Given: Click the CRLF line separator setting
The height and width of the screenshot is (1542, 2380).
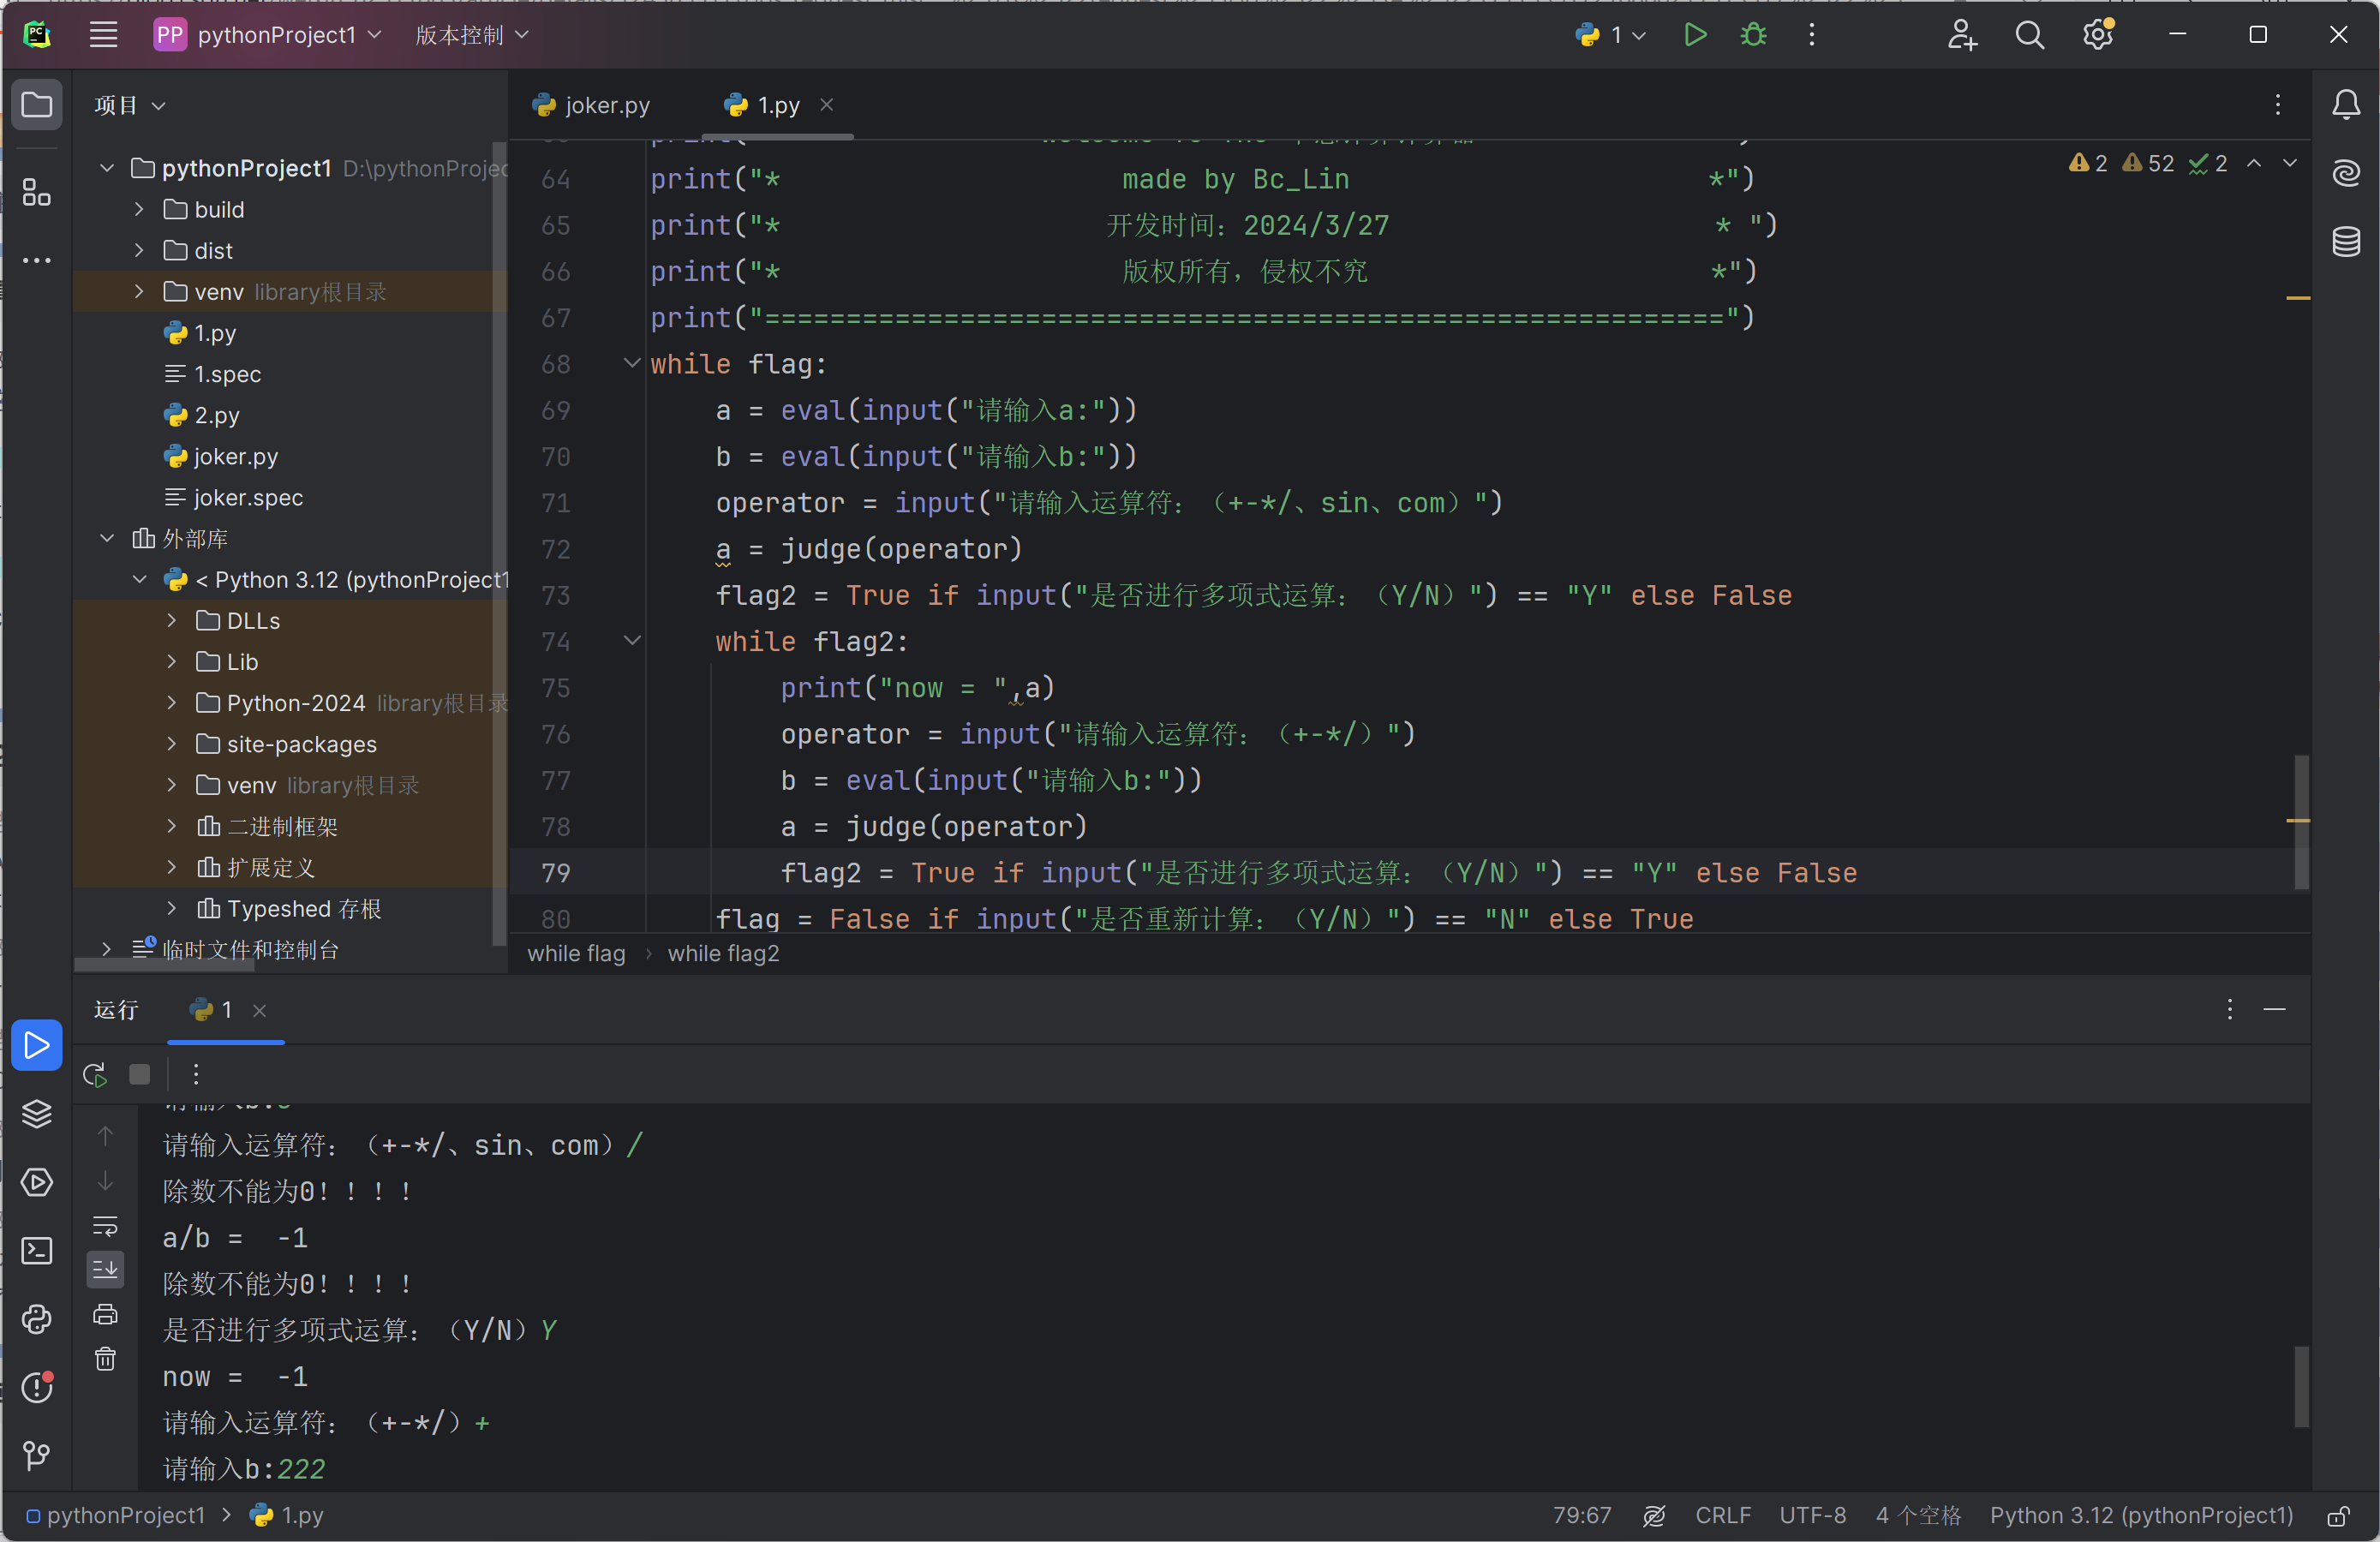Looking at the screenshot, I should [1722, 1516].
